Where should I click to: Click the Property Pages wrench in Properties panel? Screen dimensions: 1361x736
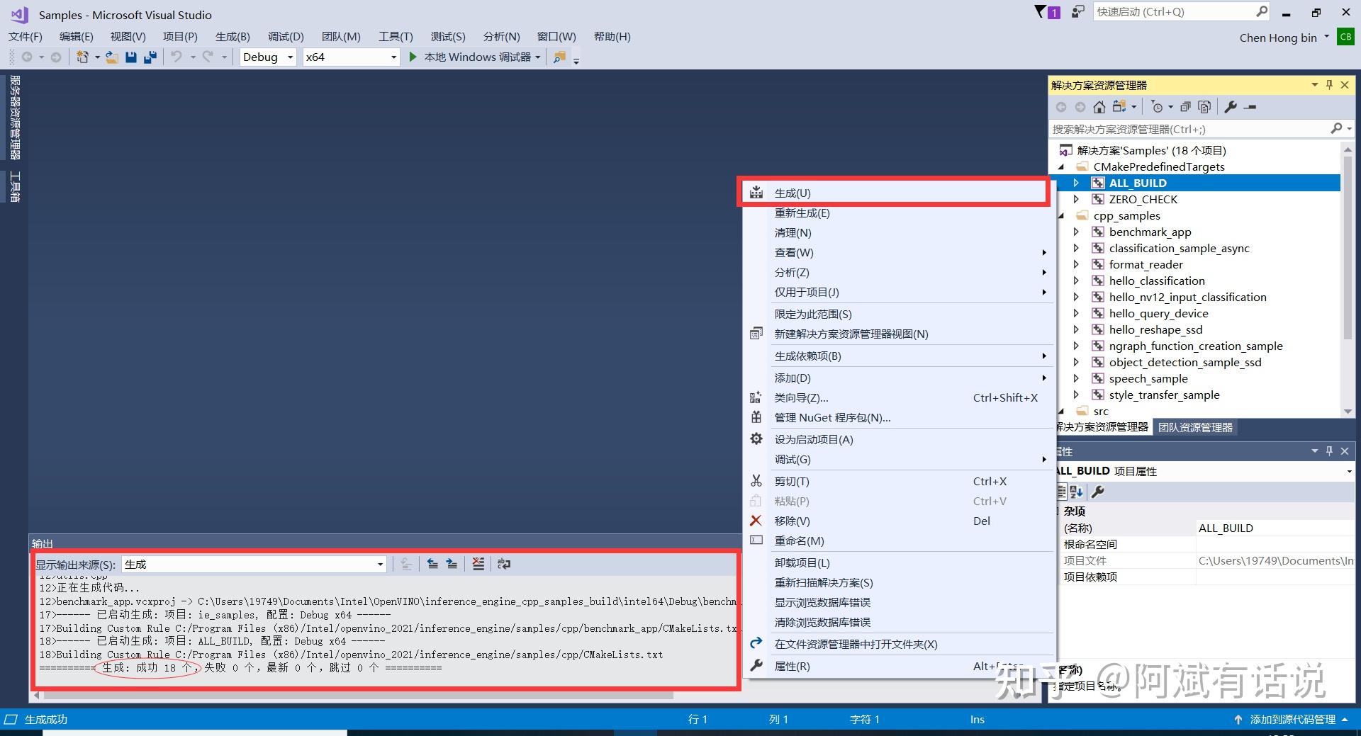(x=1097, y=492)
